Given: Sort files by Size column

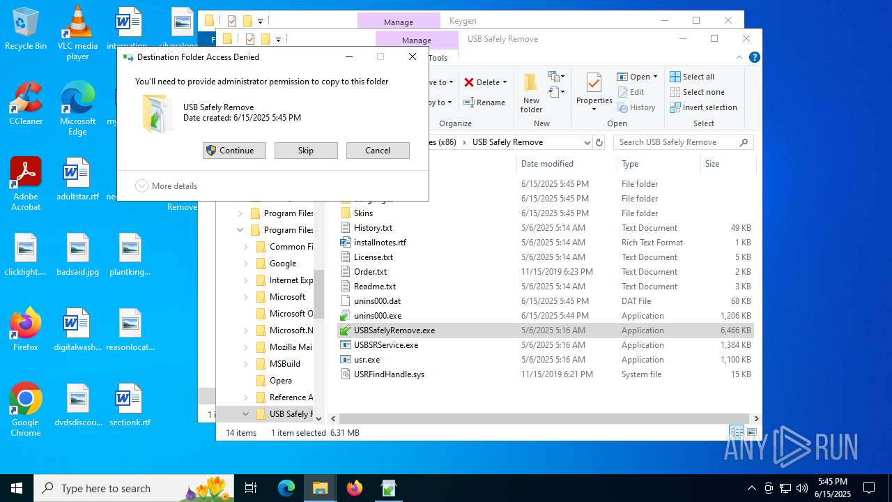Looking at the screenshot, I should pyautogui.click(x=728, y=164).
